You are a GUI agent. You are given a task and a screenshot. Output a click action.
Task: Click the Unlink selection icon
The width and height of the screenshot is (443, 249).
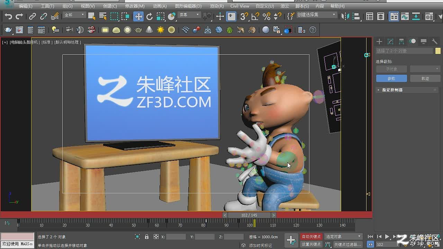(44, 16)
